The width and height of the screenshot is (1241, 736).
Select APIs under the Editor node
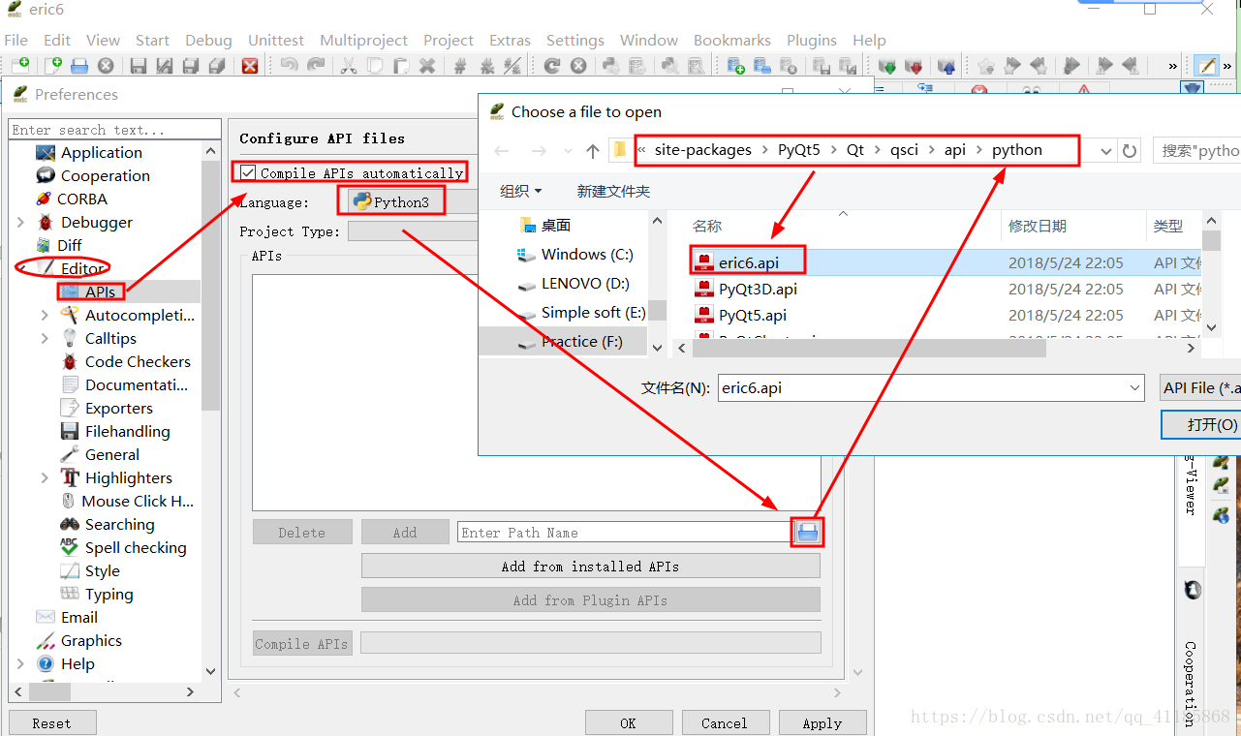click(100, 292)
